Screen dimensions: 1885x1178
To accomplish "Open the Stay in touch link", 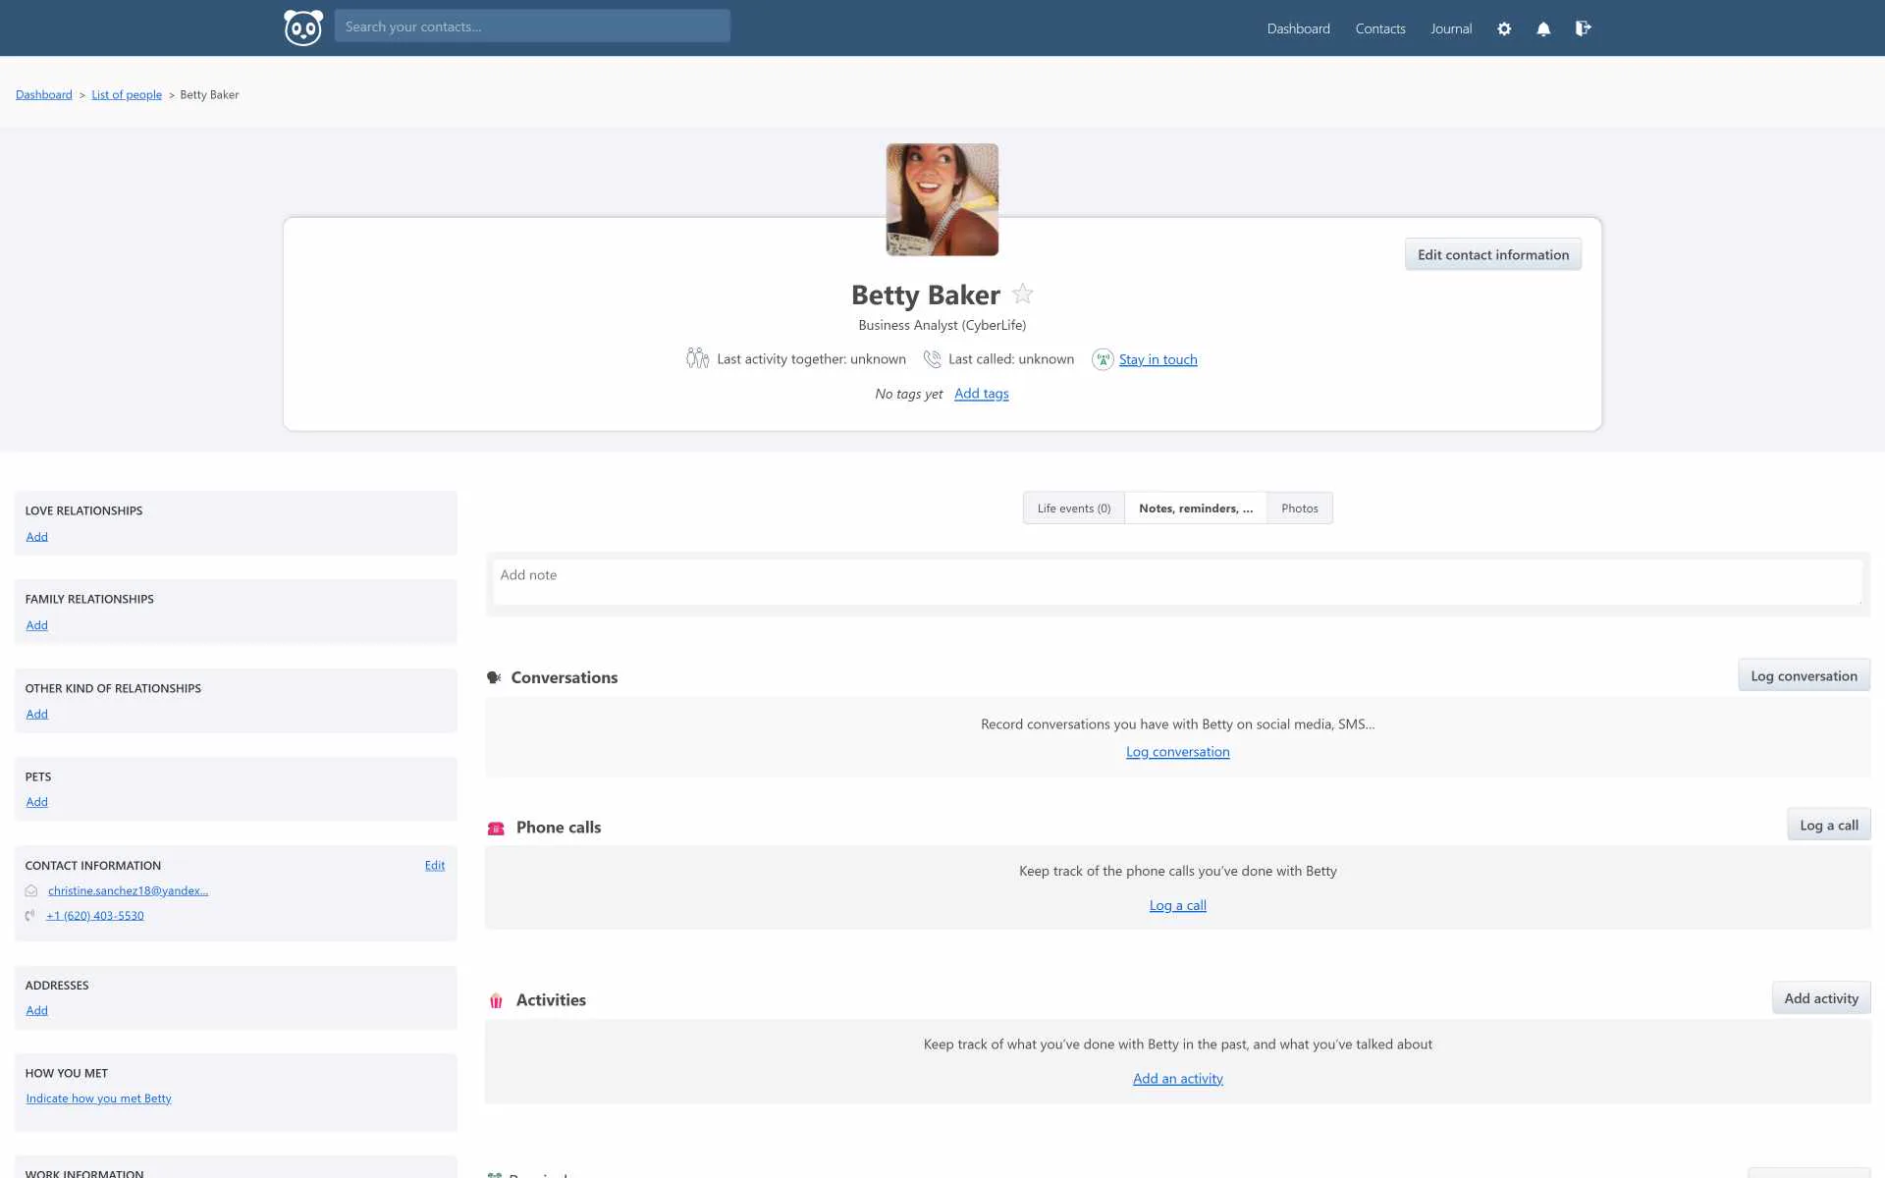I will pos(1158,360).
